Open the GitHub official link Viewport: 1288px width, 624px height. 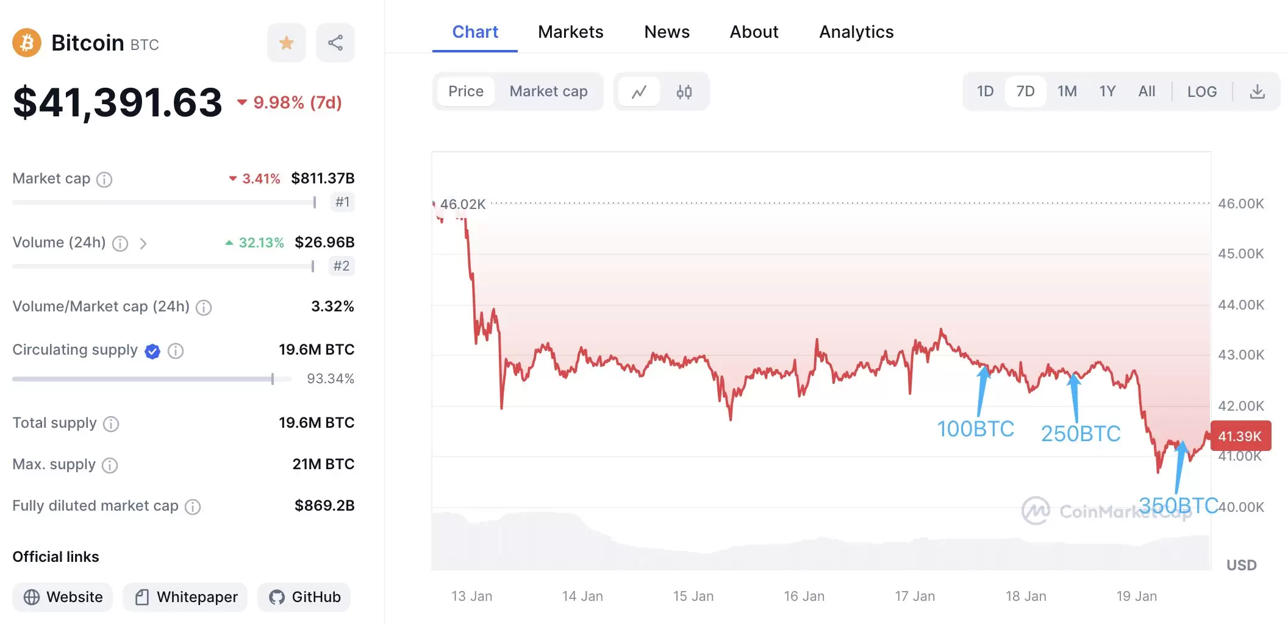click(x=304, y=597)
